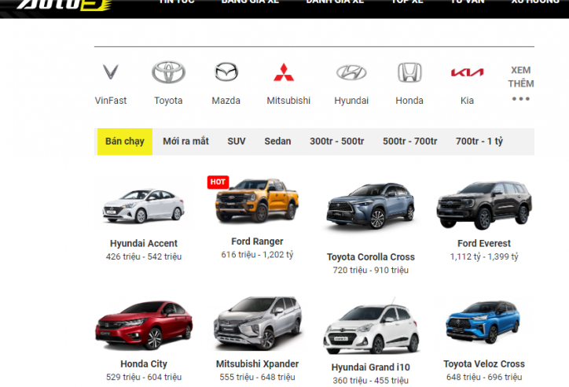
Task: Click the Mitsubishi Xpander title link
Action: [257, 363]
